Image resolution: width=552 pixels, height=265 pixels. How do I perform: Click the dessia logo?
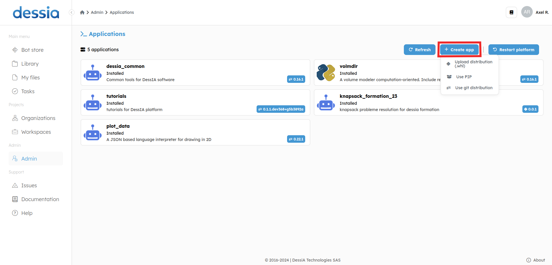(36, 13)
